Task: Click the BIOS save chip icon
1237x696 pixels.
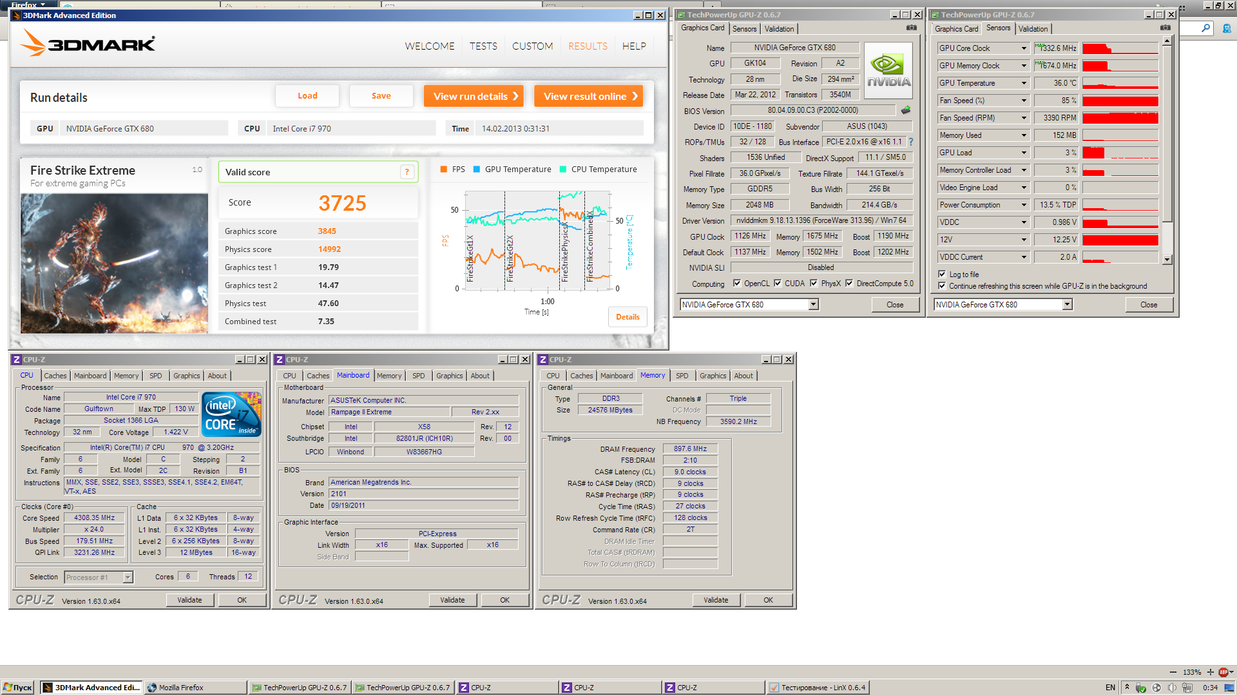Action: point(906,110)
